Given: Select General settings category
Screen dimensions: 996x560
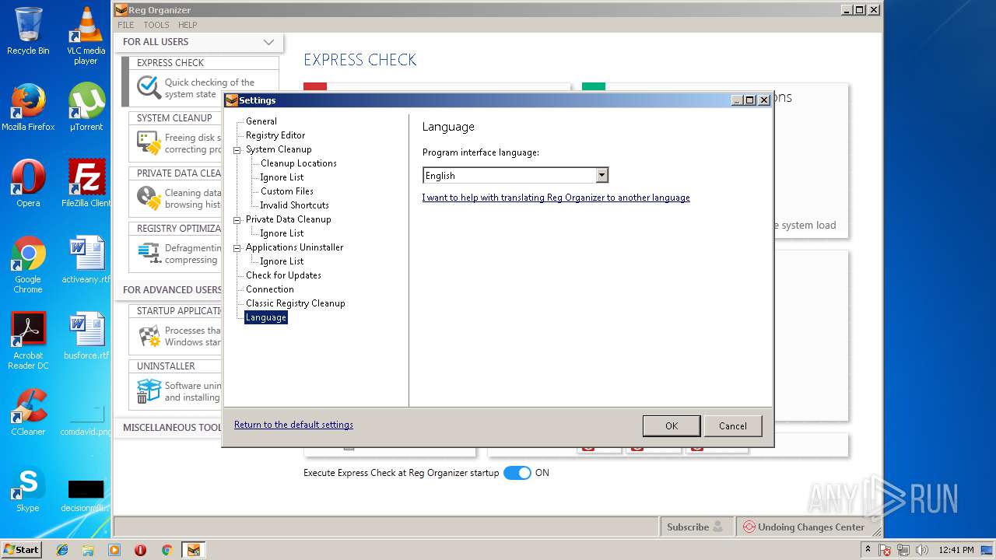Looking at the screenshot, I should (x=261, y=121).
